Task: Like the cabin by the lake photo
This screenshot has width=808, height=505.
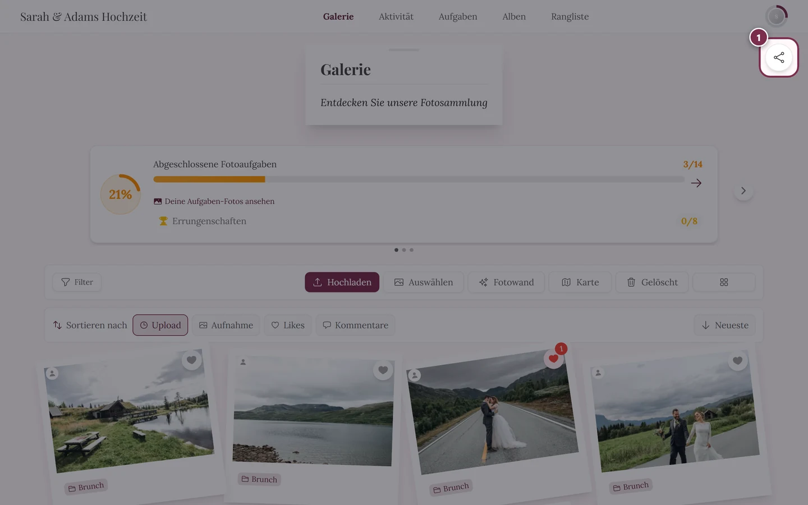Action: (191, 360)
